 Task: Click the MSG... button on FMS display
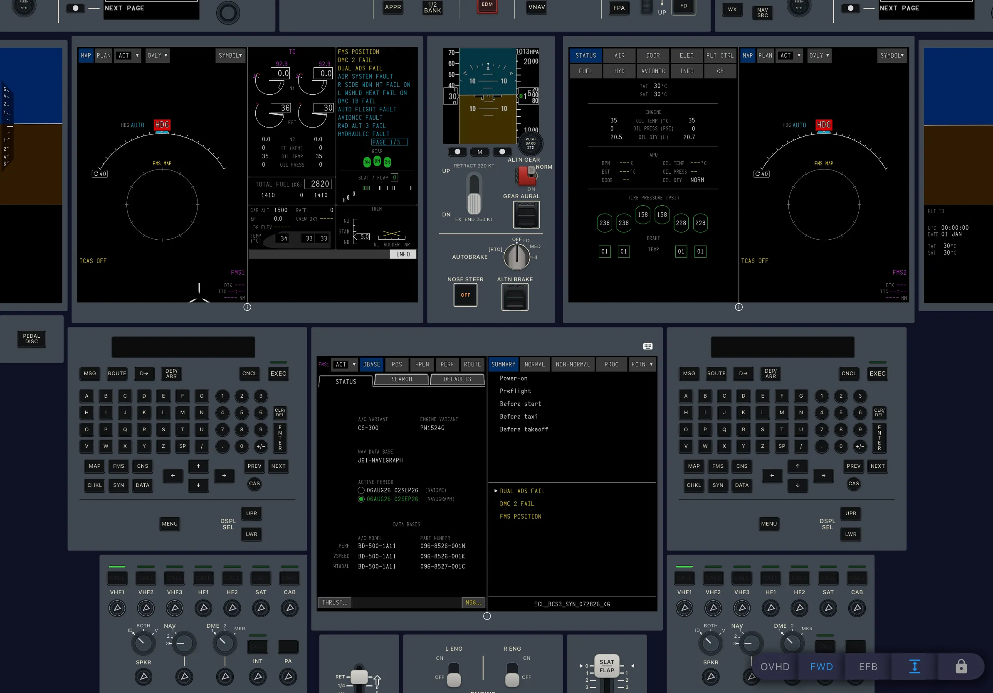pos(473,602)
